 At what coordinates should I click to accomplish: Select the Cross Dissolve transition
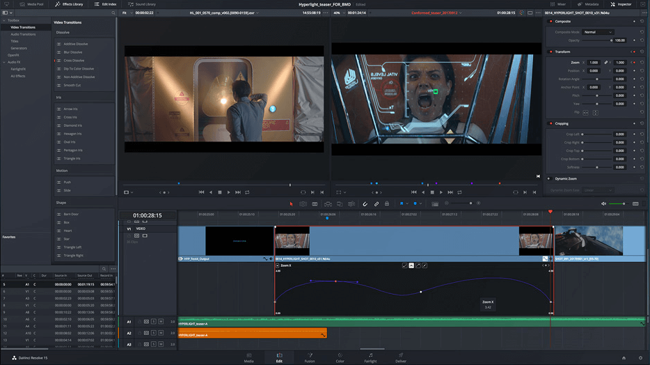pos(74,61)
